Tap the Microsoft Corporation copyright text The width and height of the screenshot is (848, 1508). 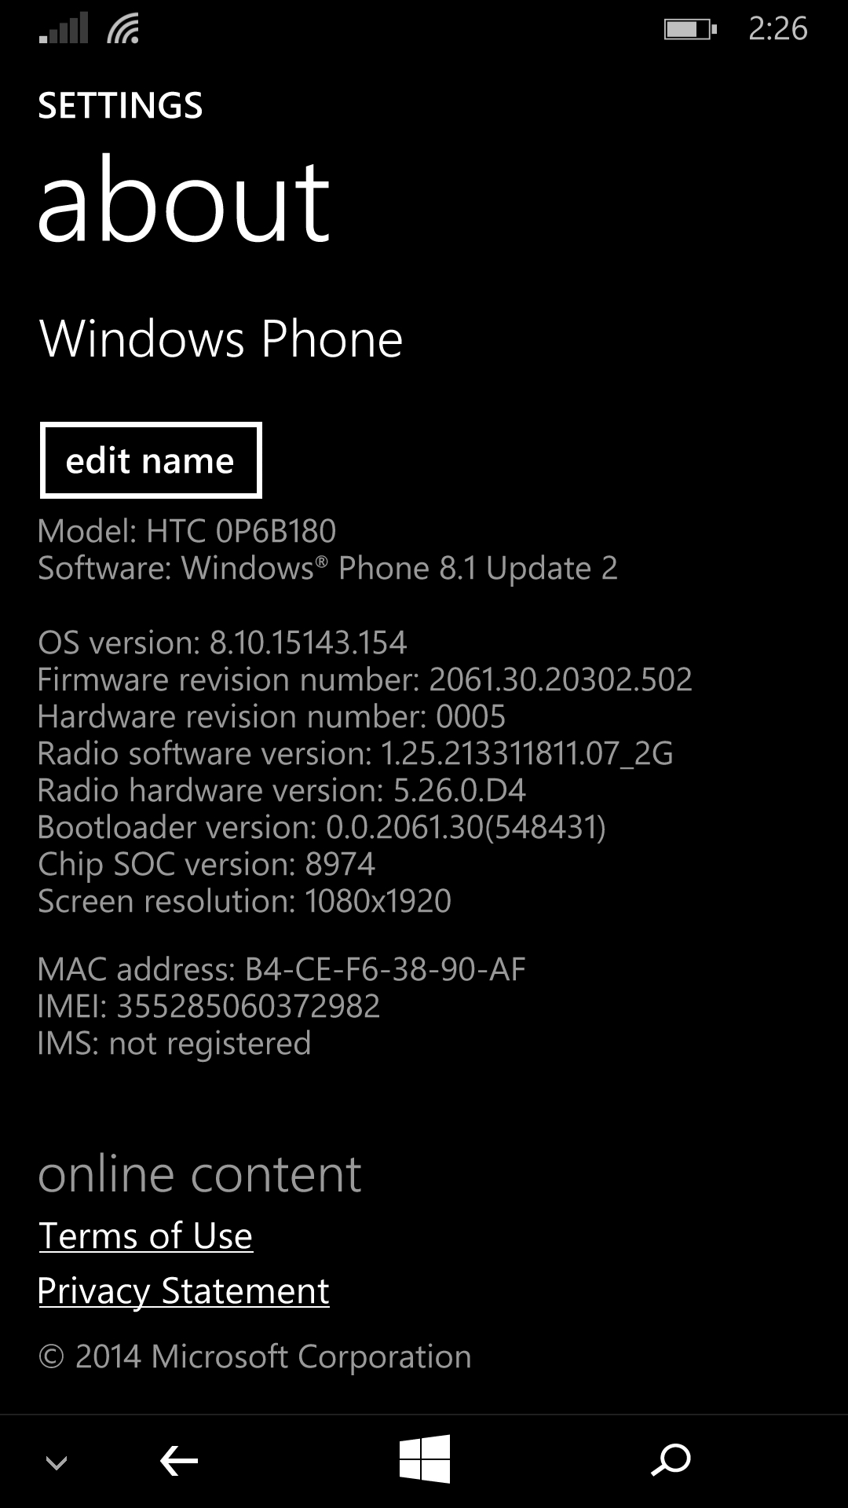(254, 1356)
